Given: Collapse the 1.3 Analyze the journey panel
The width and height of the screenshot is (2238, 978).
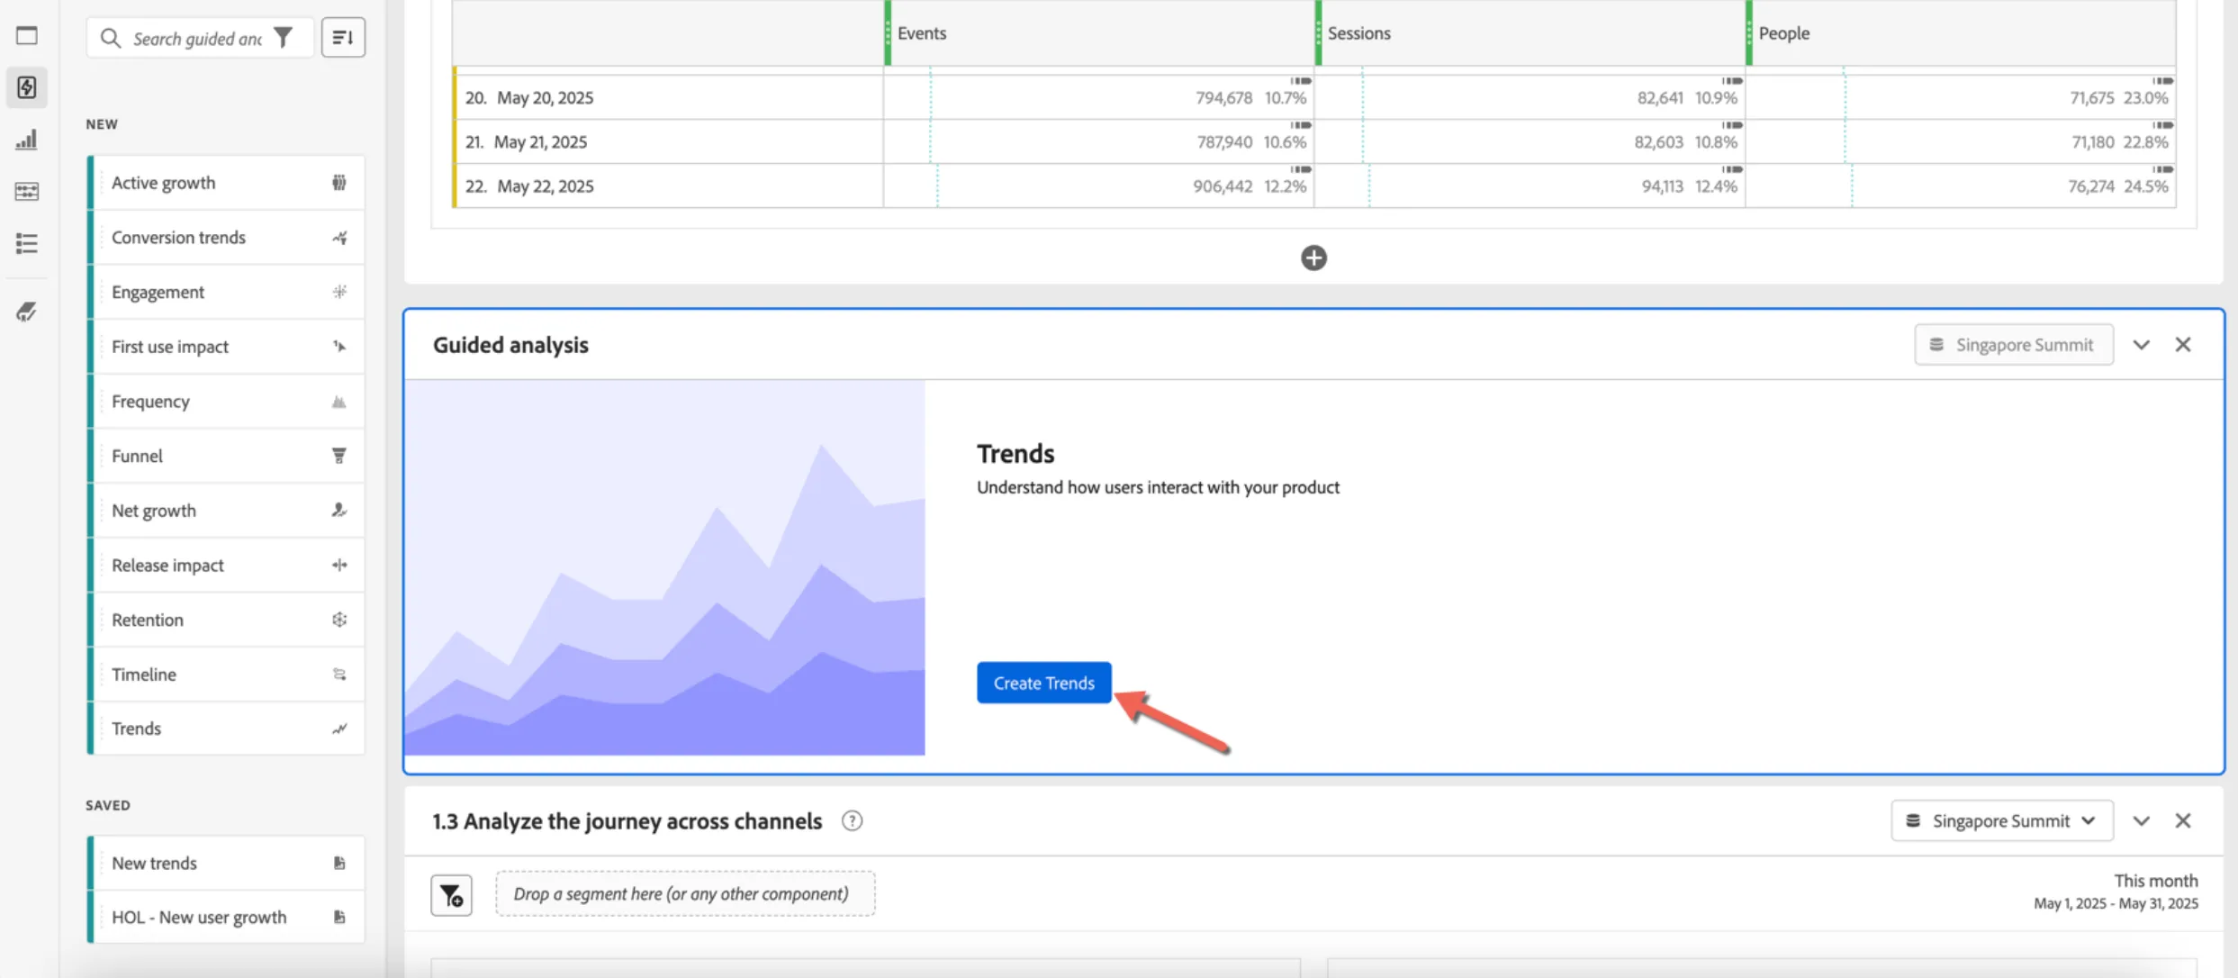Looking at the screenshot, I should 2141,820.
